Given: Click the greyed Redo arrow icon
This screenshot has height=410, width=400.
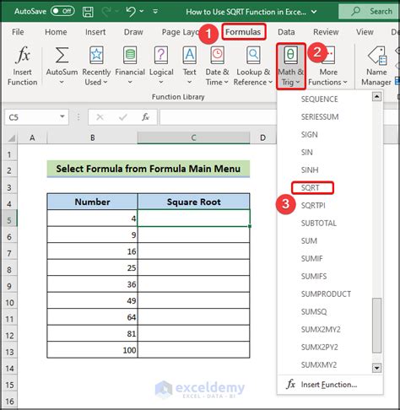Looking at the screenshot, I should [x=106, y=12].
